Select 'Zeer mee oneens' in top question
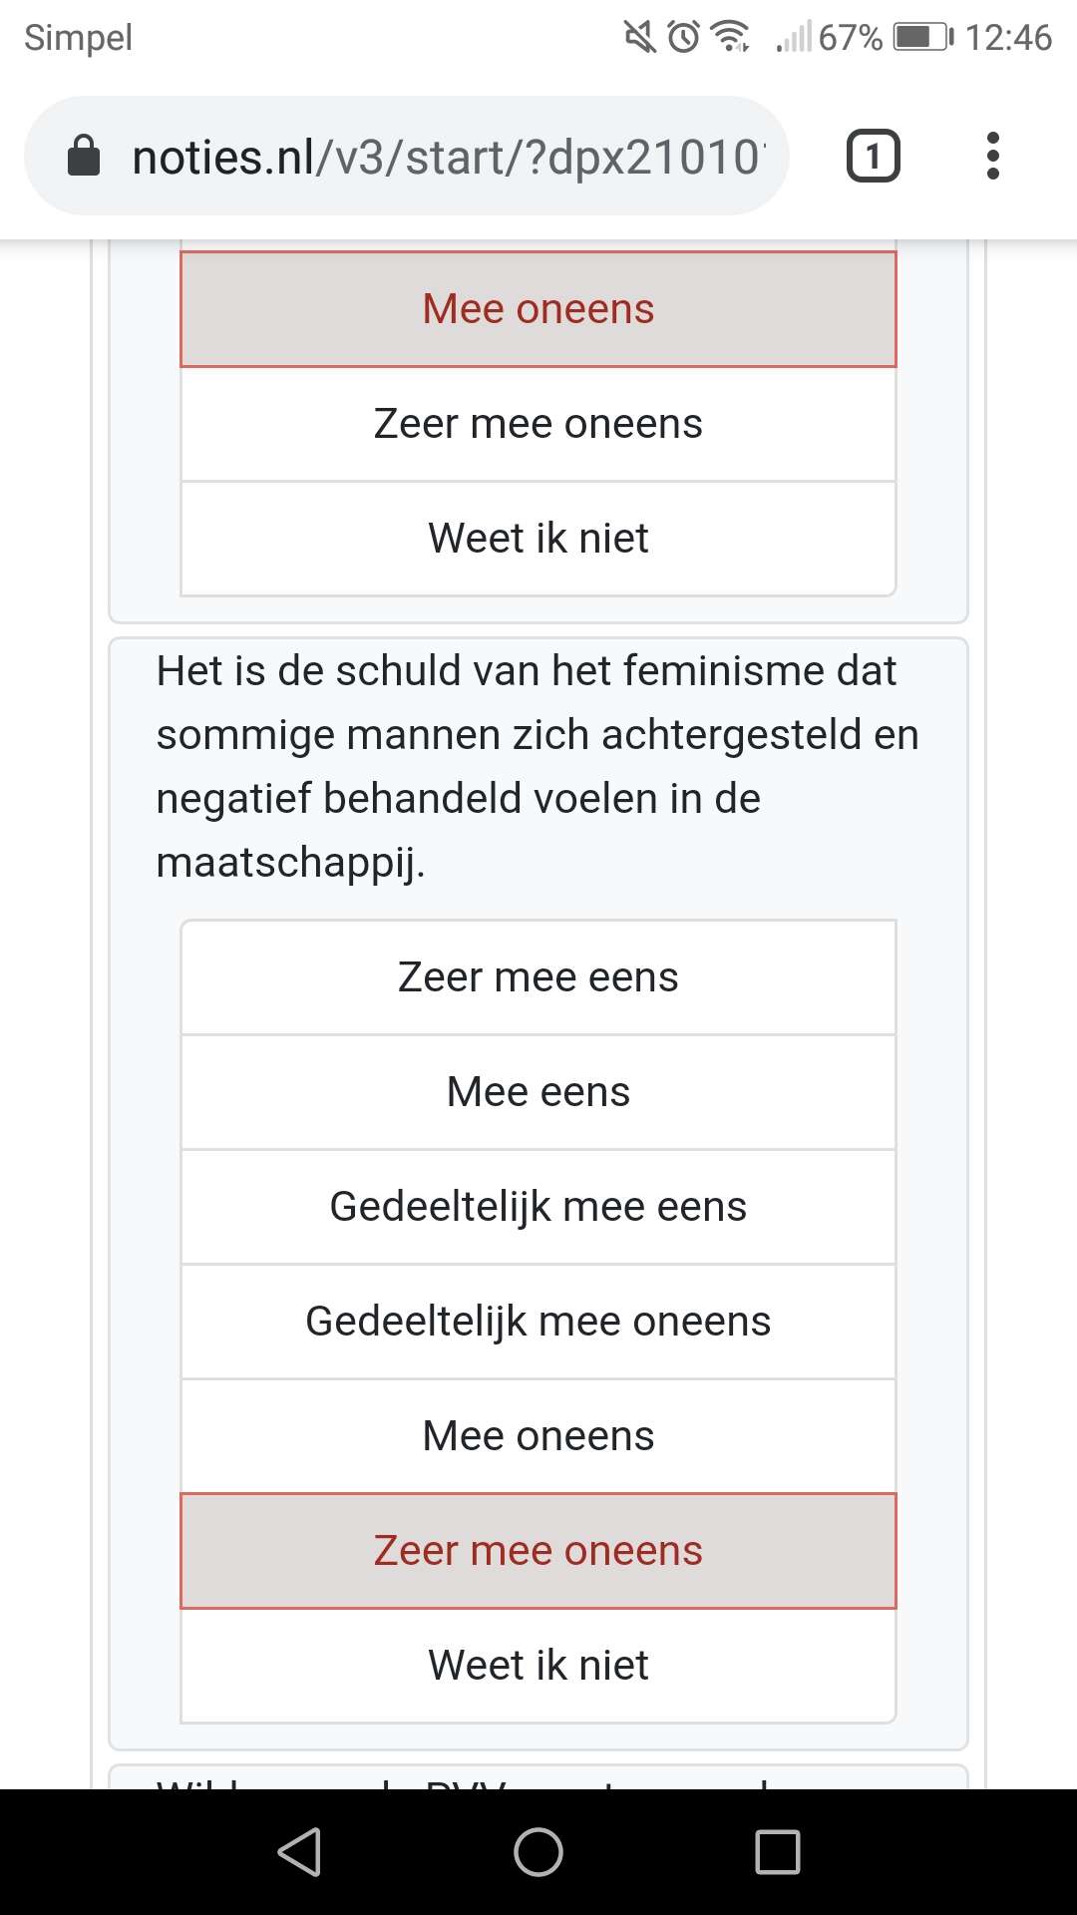1077x1915 pixels. pos(538,424)
